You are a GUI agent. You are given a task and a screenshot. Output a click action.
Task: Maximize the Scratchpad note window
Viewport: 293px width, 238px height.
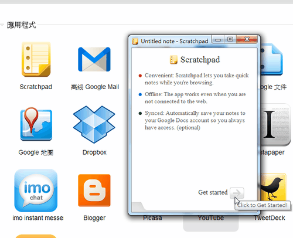230,39
